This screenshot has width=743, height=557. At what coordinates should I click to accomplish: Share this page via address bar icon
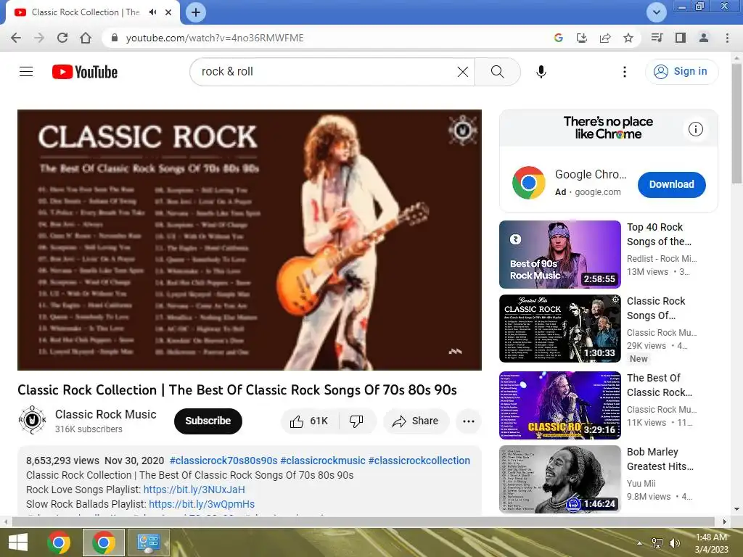[x=605, y=38]
